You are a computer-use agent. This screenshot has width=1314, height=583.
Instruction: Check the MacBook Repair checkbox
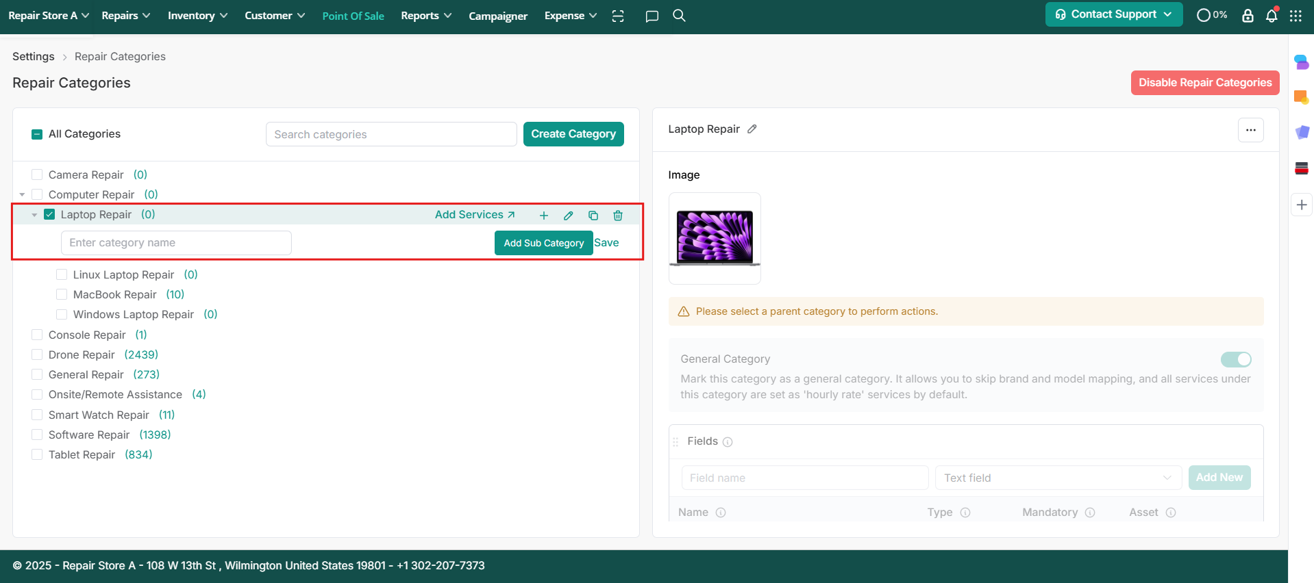[62, 294]
